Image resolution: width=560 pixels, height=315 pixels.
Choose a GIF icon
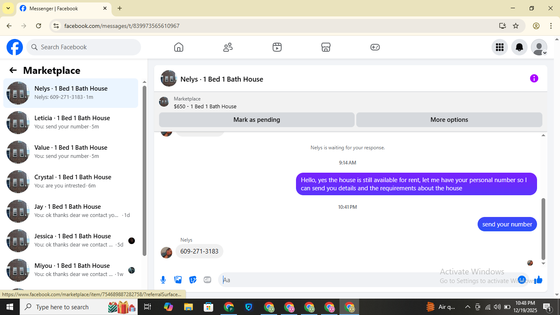point(207,280)
